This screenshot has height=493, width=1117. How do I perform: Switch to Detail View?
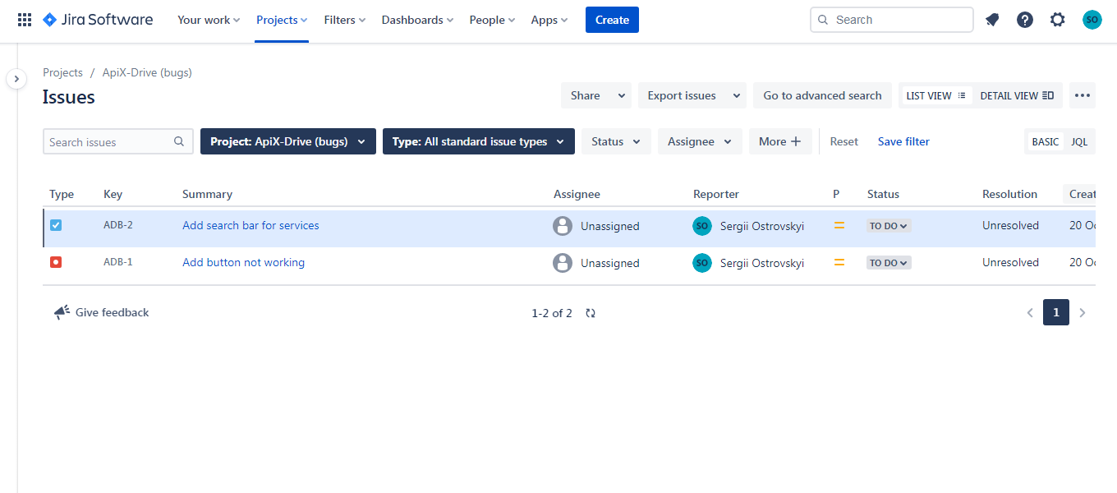1017,95
